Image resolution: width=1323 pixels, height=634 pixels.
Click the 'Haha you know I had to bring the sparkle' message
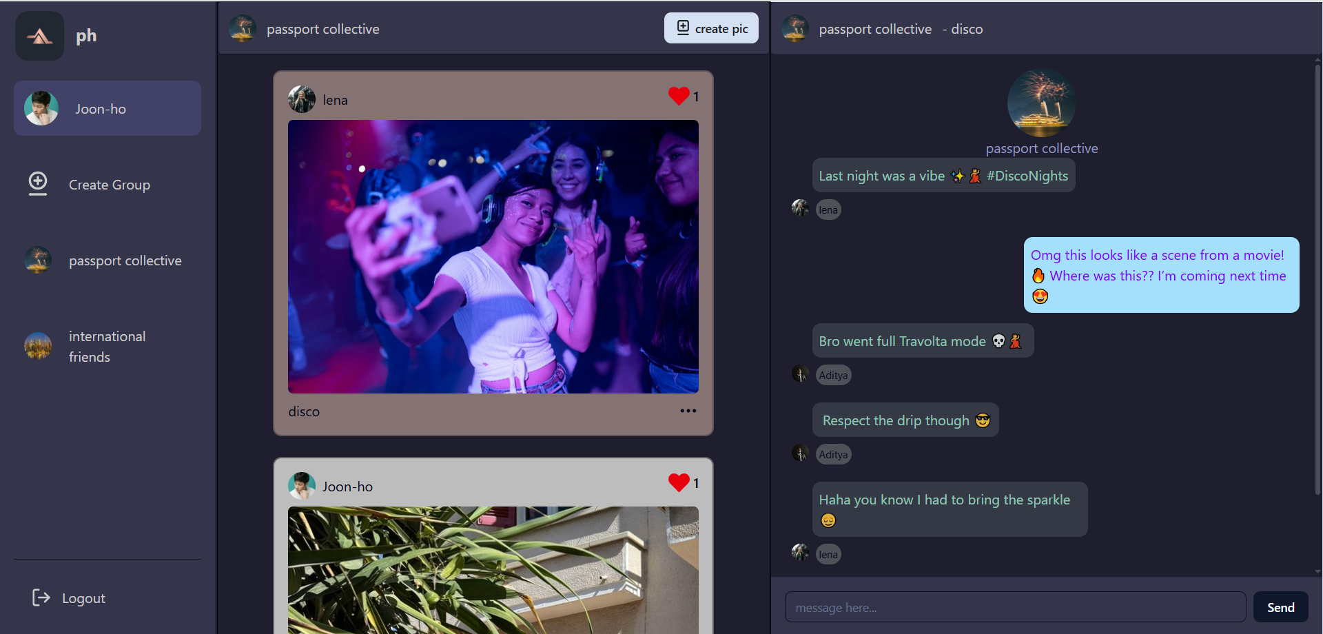[x=950, y=509]
